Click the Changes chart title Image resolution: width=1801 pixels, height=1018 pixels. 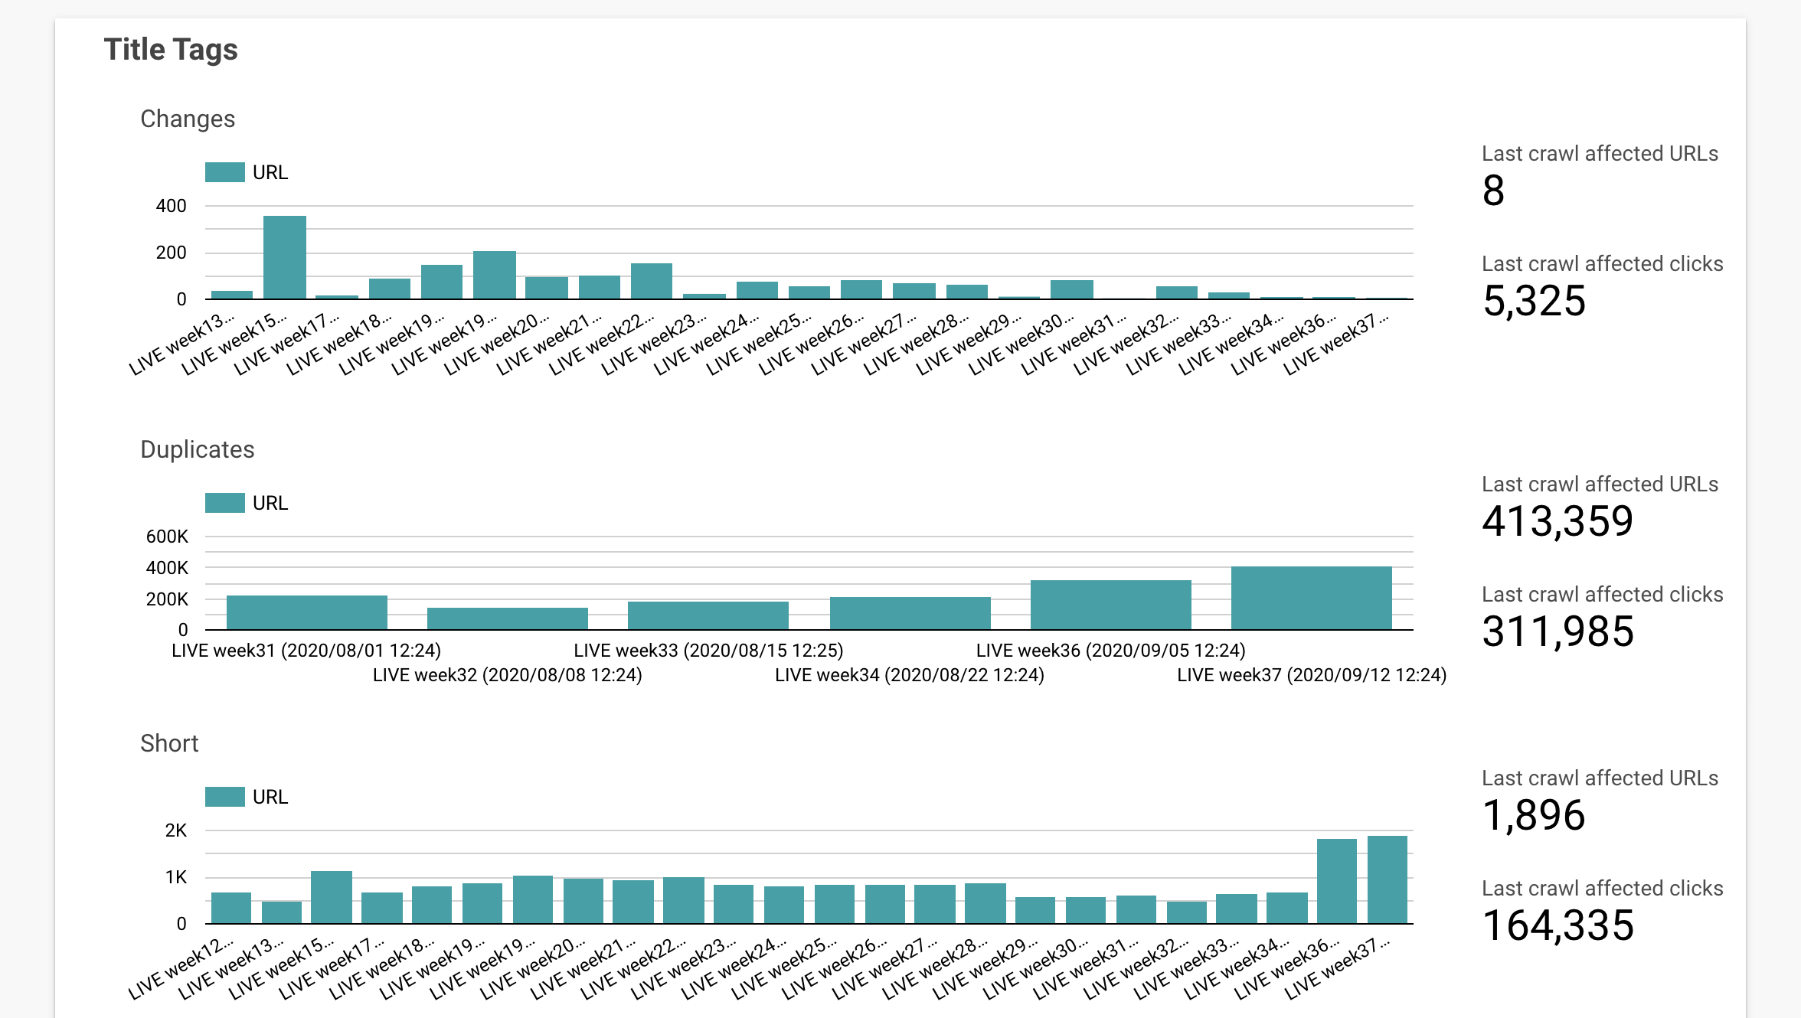coord(188,119)
